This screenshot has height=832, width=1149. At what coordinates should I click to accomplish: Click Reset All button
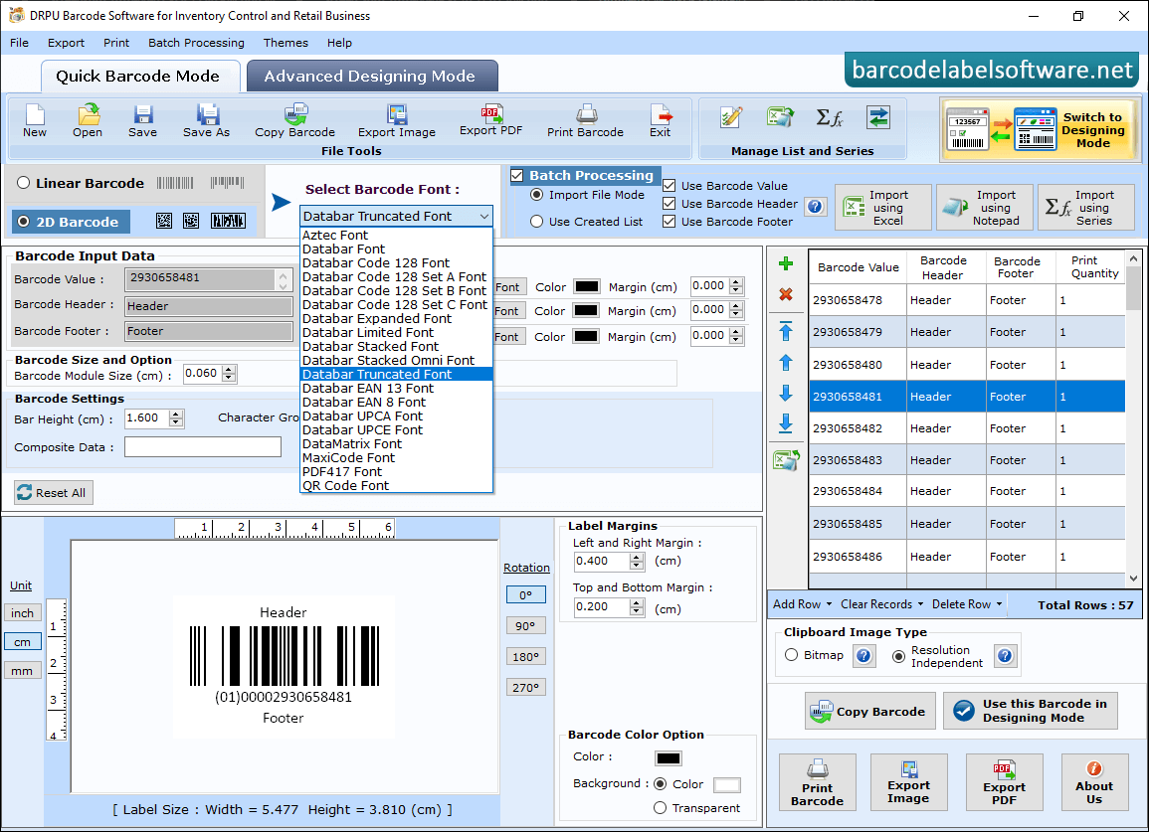tap(54, 493)
